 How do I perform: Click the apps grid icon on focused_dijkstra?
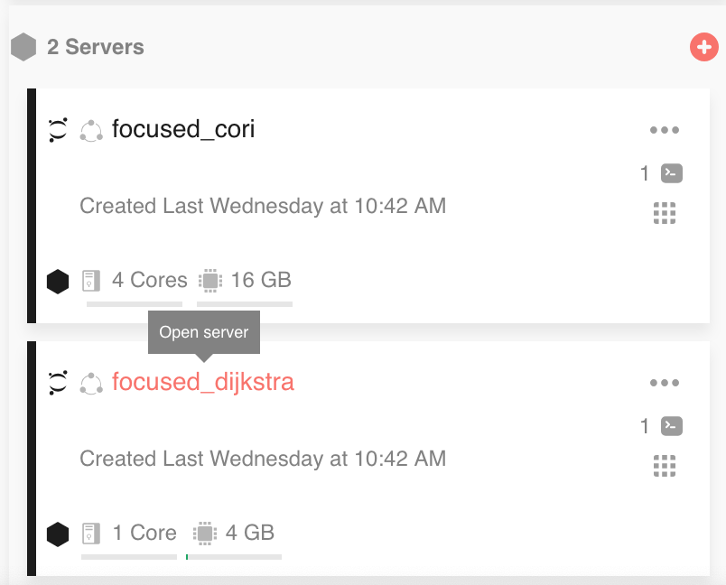[665, 466]
